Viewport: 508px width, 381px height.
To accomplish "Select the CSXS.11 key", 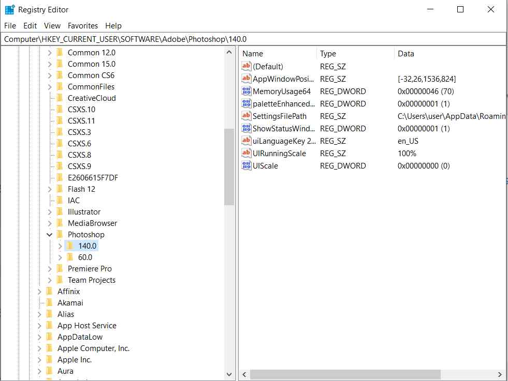I will (81, 120).
